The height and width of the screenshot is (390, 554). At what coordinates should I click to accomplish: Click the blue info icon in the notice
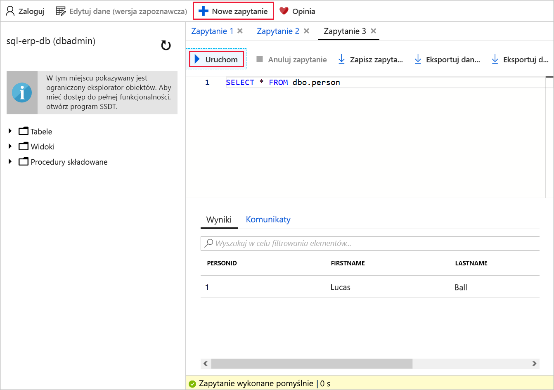tap(22, 92)
